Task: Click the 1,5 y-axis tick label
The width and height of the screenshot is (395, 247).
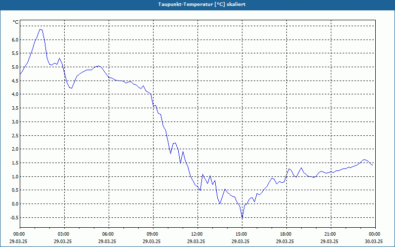Action: pos(15,163)
